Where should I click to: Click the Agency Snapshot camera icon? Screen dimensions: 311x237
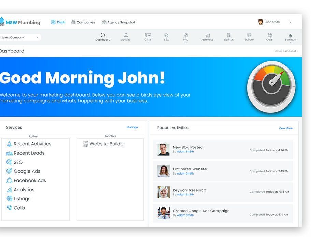click(104, 23)
